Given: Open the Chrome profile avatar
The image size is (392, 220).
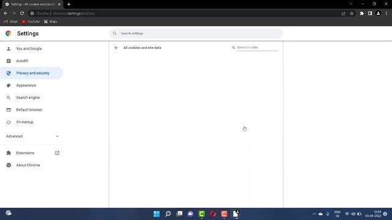Looking at the screenshot, I should (379, 13).
